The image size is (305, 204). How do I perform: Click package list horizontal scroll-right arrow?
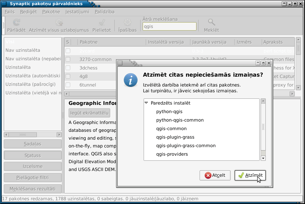292,94
